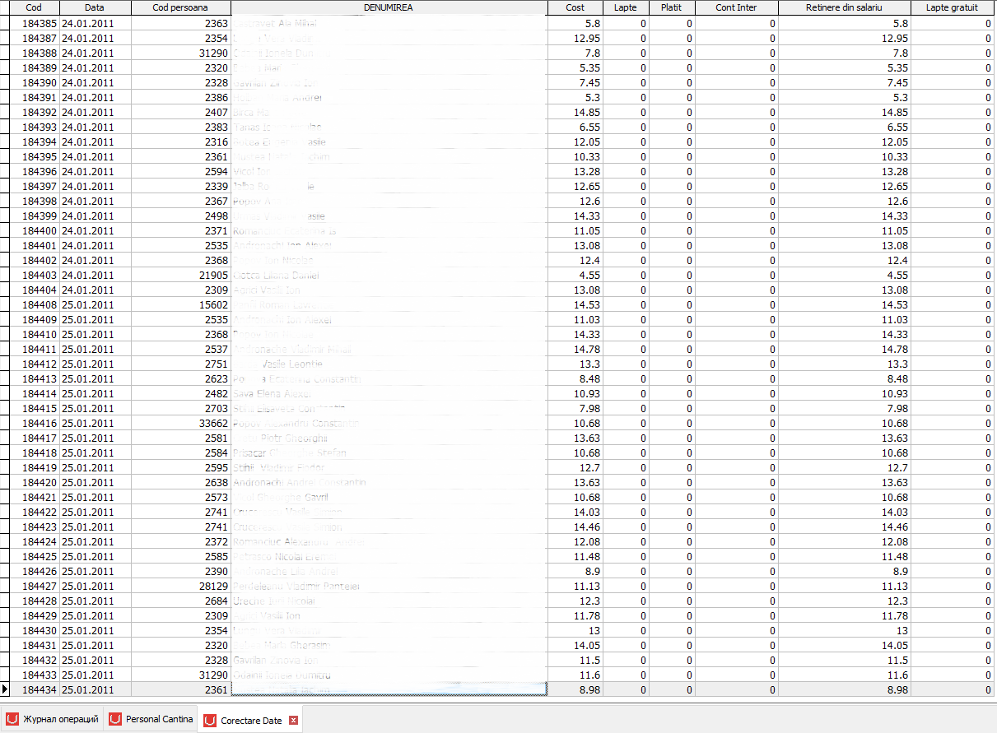
Task: Click person code 21905 in row 184403
Action: (180, 276)
